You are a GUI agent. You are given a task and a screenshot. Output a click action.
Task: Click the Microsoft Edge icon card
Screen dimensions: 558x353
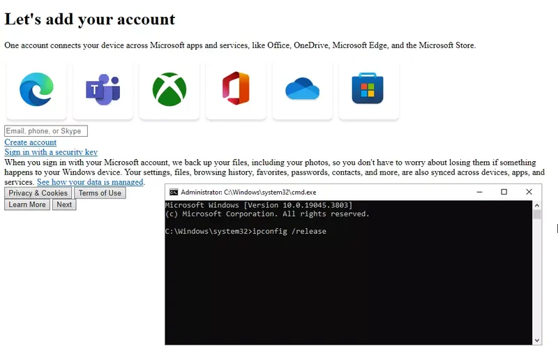click(x=36, y=90)
